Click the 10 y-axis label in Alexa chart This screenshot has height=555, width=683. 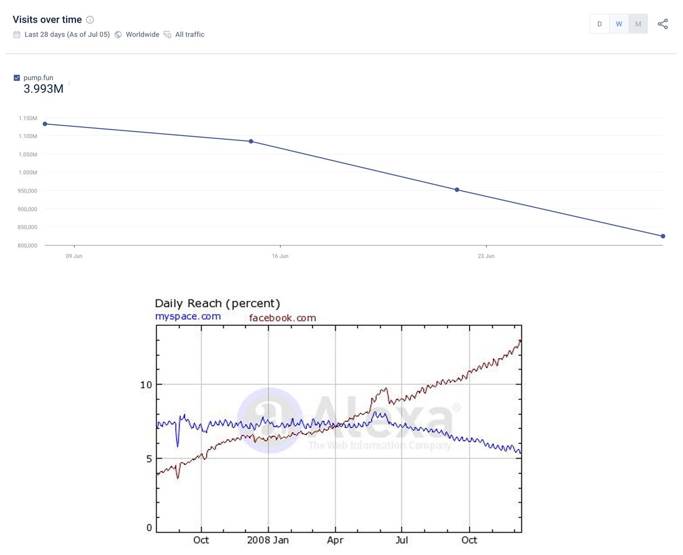coord(146,384)
